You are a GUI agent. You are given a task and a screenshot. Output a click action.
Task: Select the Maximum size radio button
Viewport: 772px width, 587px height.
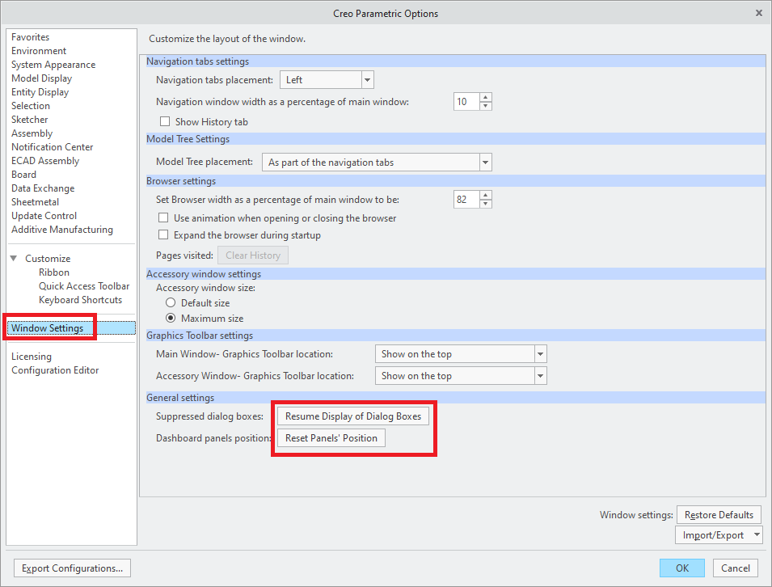(171, 318)
